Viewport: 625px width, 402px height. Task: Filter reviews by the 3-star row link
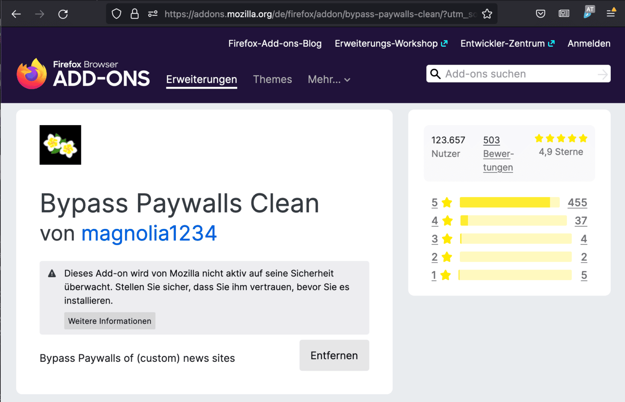442,239
